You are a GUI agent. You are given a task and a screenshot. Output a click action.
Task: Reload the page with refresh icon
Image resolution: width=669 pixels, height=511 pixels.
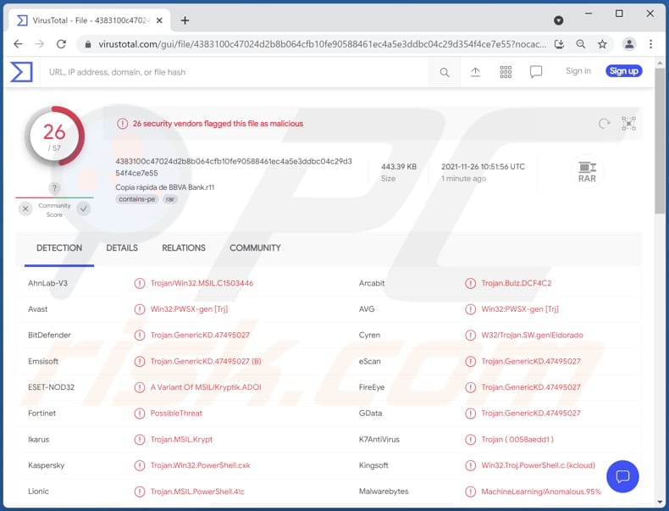[62, 44]
